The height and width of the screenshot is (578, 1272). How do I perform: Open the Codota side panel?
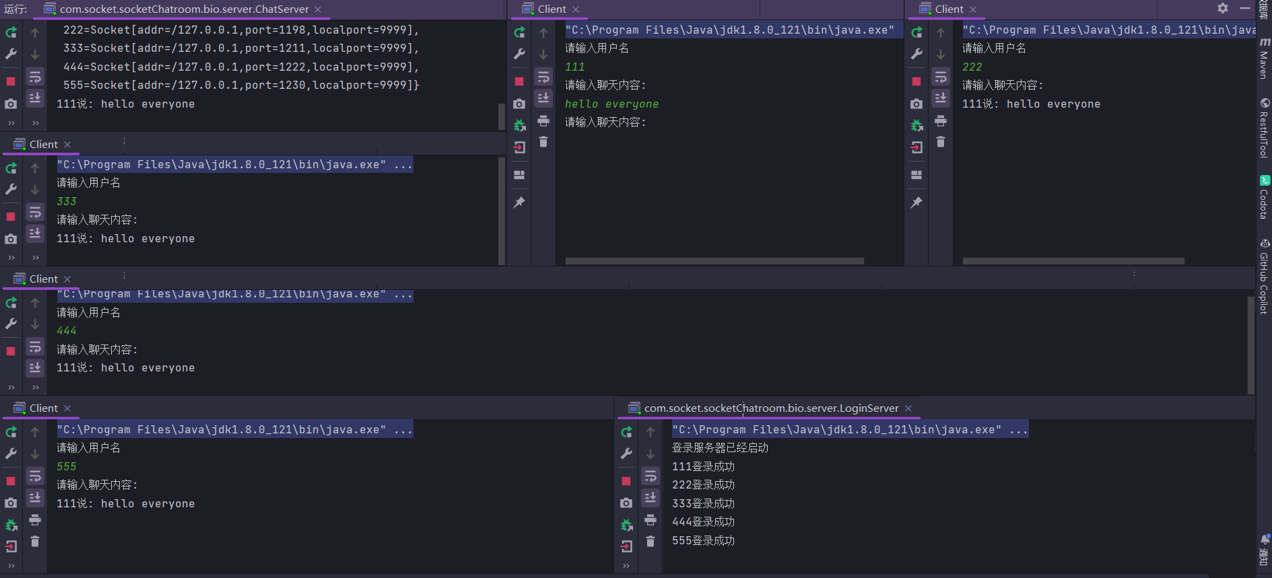[x=1264, y=197]
